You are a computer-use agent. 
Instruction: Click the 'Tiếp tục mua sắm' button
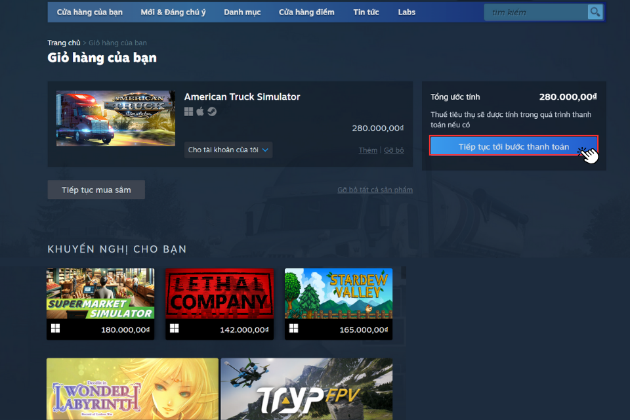[96, 190]
